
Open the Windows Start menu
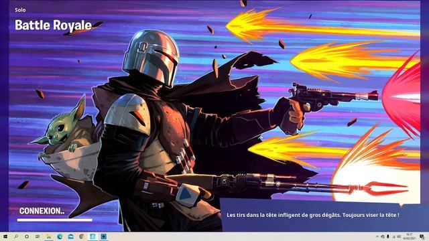(x=5, y=236)
